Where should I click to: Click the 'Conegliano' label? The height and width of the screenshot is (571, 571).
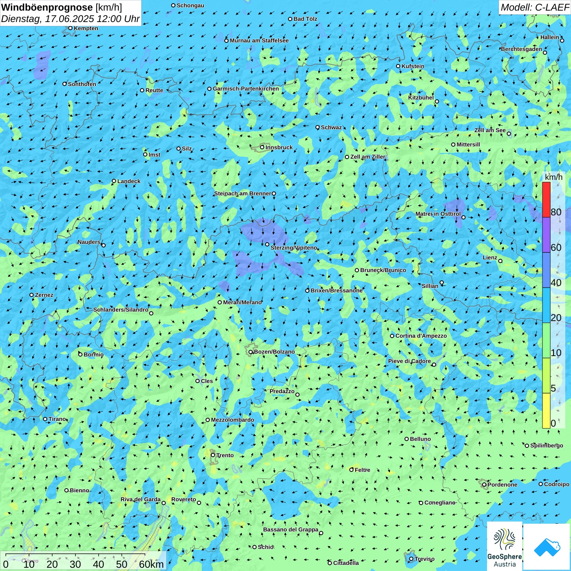coord(440,502)
